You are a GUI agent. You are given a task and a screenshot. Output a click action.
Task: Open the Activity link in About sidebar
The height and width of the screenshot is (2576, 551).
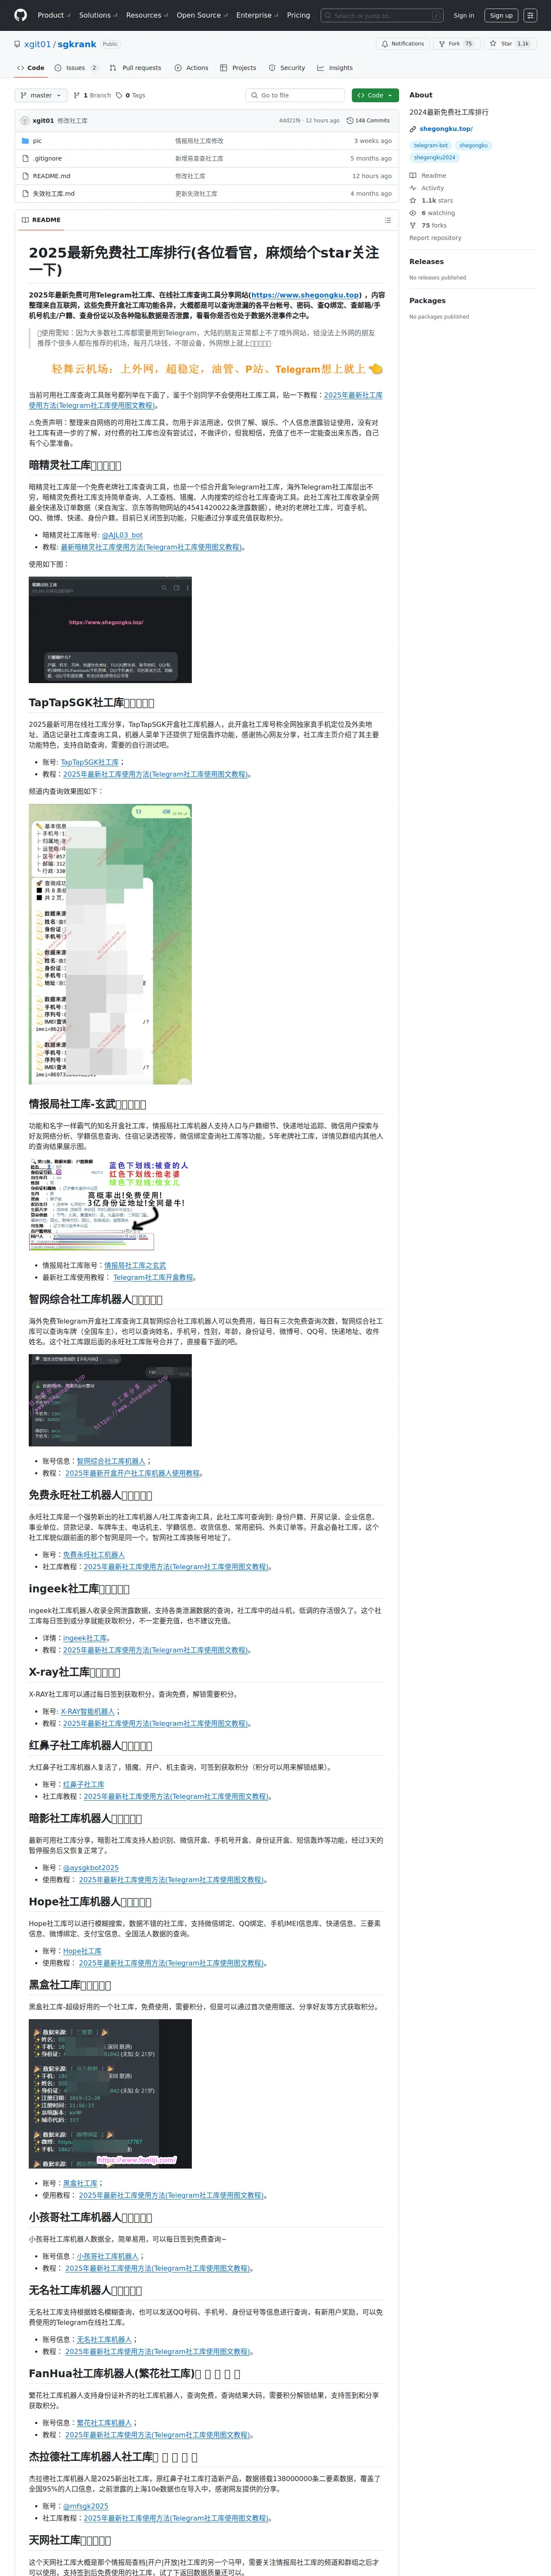click(427, 188)
